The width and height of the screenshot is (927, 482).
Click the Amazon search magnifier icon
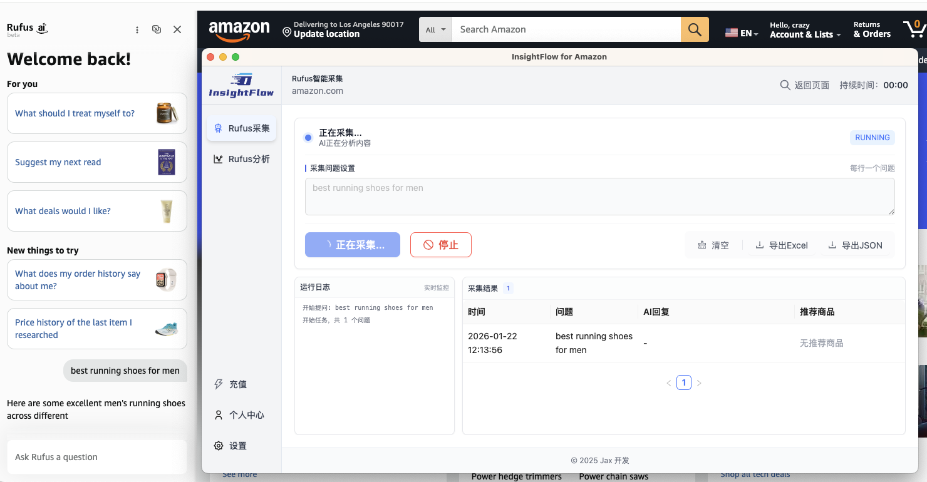click(695, 29)
